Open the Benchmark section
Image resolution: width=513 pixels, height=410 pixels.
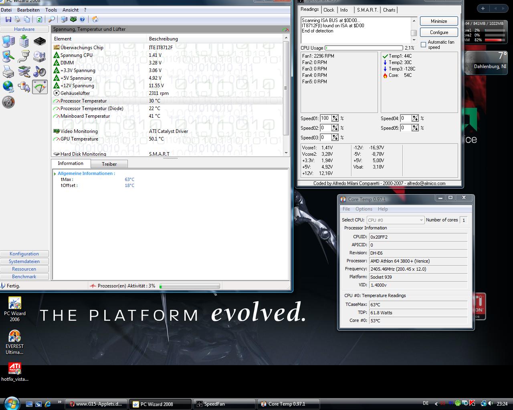tap(24, 277)
